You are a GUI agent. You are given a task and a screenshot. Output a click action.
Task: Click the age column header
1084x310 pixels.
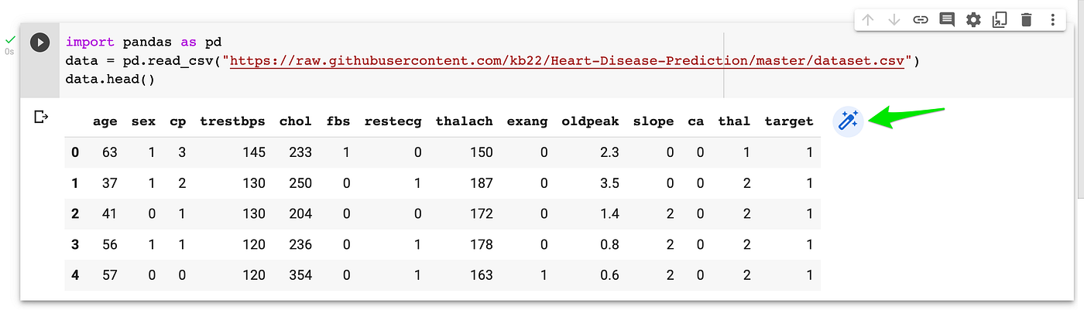[105, 121]
